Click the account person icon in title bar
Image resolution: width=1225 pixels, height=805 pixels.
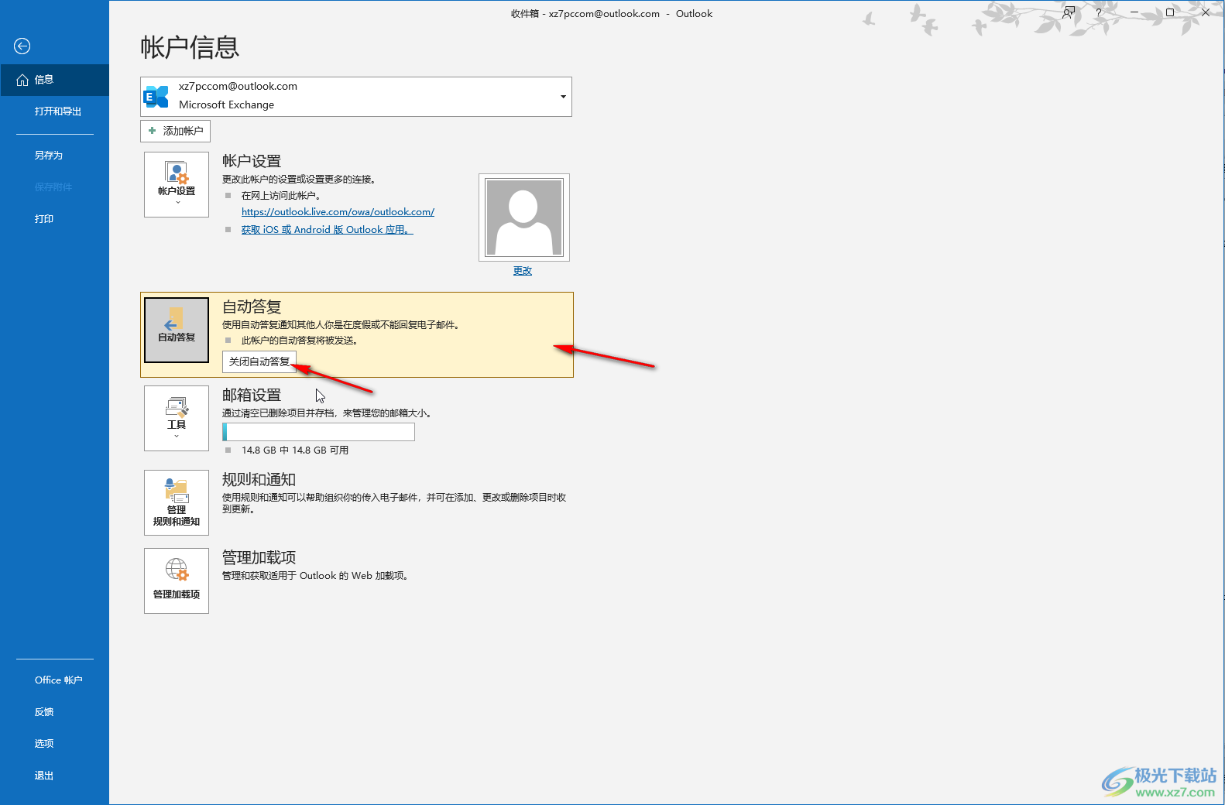tap(1069, 12)
